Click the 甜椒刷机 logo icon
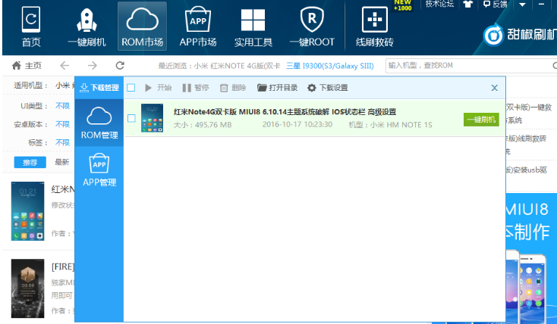 [493, 35]
